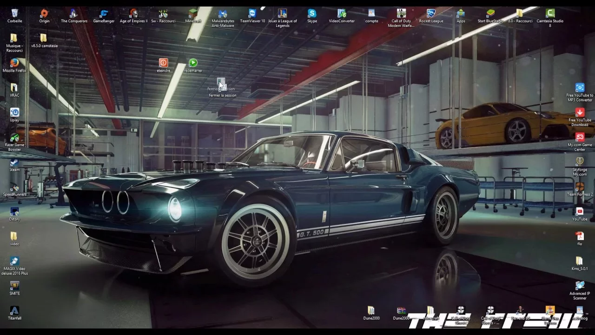Click the red eteindre shutdown icon
The image size is (595, 335).
[x=163, y=62]
